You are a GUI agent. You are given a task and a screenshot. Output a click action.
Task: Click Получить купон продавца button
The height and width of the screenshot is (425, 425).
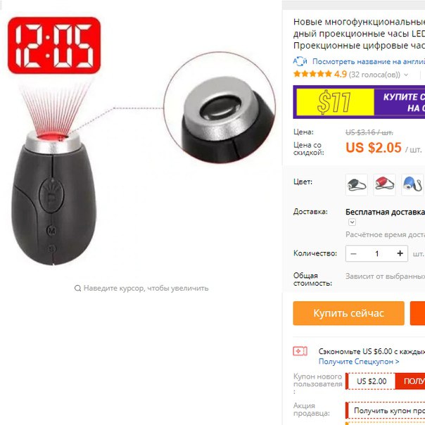pyautogui.click(x=385, y=411)
